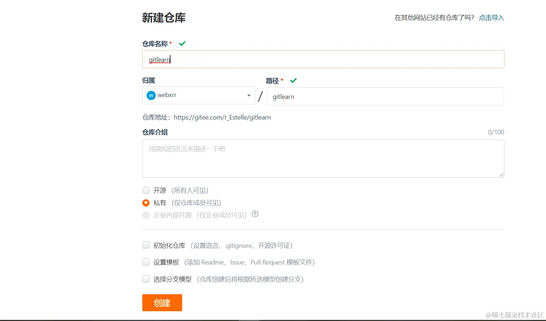546x321 pixels.
Task: Click the help question-mark icon beside 企业内部开源
Action: [255, 214]
